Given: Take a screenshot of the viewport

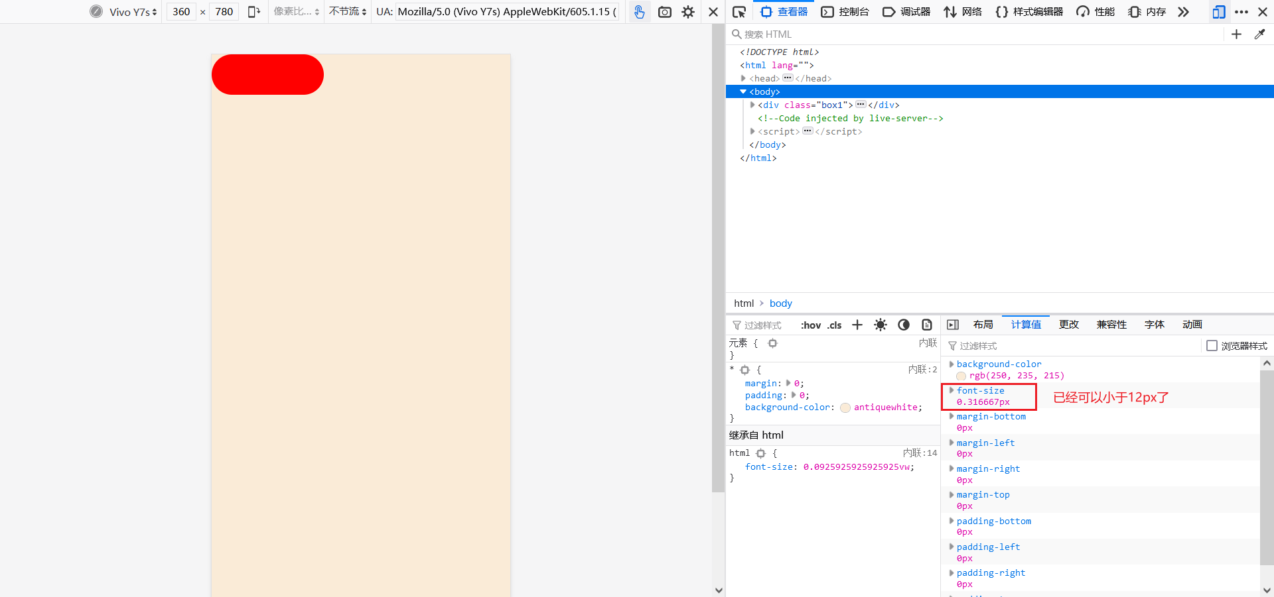Looking at the screenshot, I should (664, 12).
